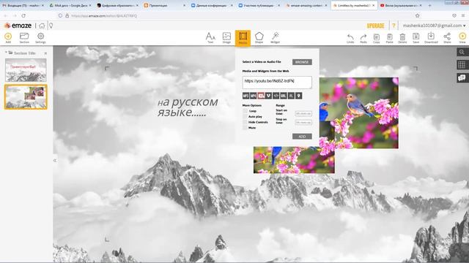Viewport: 469px width, 263px height.
Task: Click the Add slide icon
Action: coord(8,37)
